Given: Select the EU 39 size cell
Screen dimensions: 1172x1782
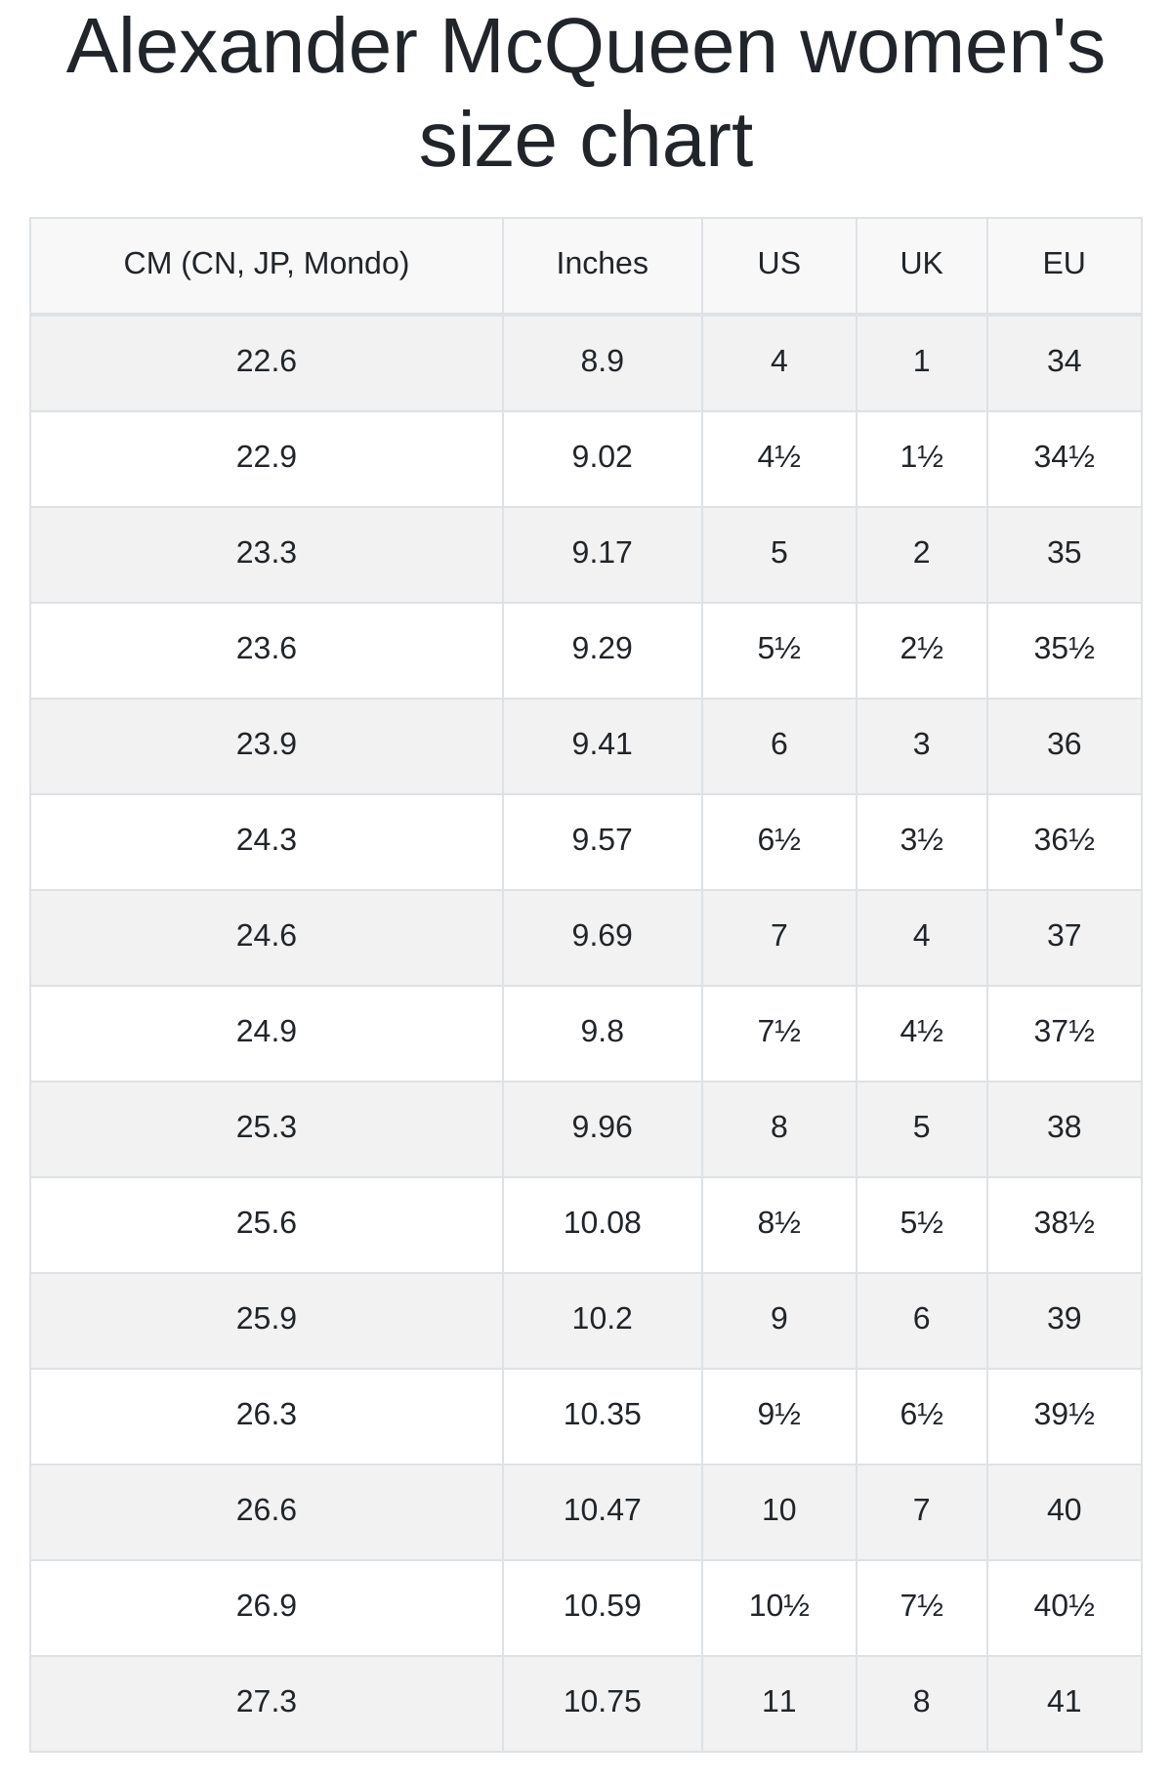Looking at the screenshot, I should pos(1065,1320).
